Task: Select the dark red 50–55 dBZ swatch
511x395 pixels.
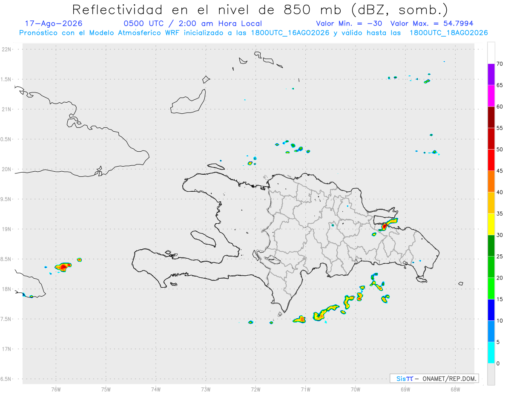Action: coord(491,138)
